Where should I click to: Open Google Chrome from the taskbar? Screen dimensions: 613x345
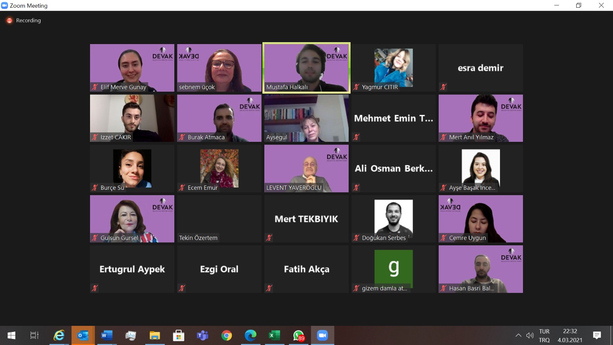[x=226, y=336]
